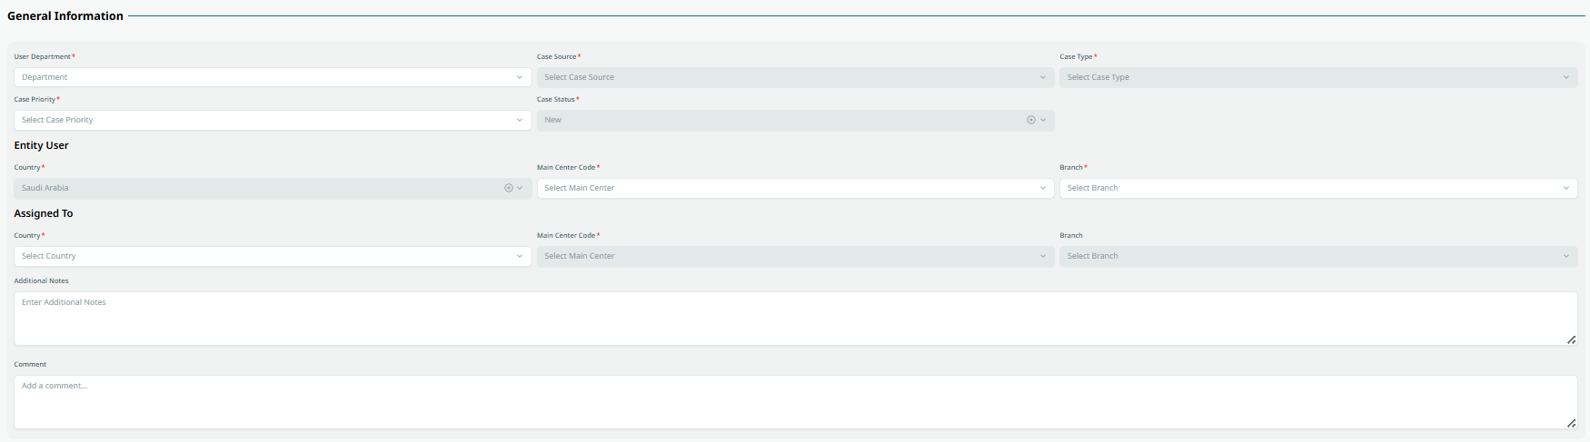Open Assigned To Select Country dropdown
1590x442 pixels.
click(x=273, y=256)
